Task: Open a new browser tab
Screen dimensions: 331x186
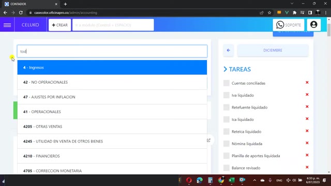Action: click(x=65, y=4)
